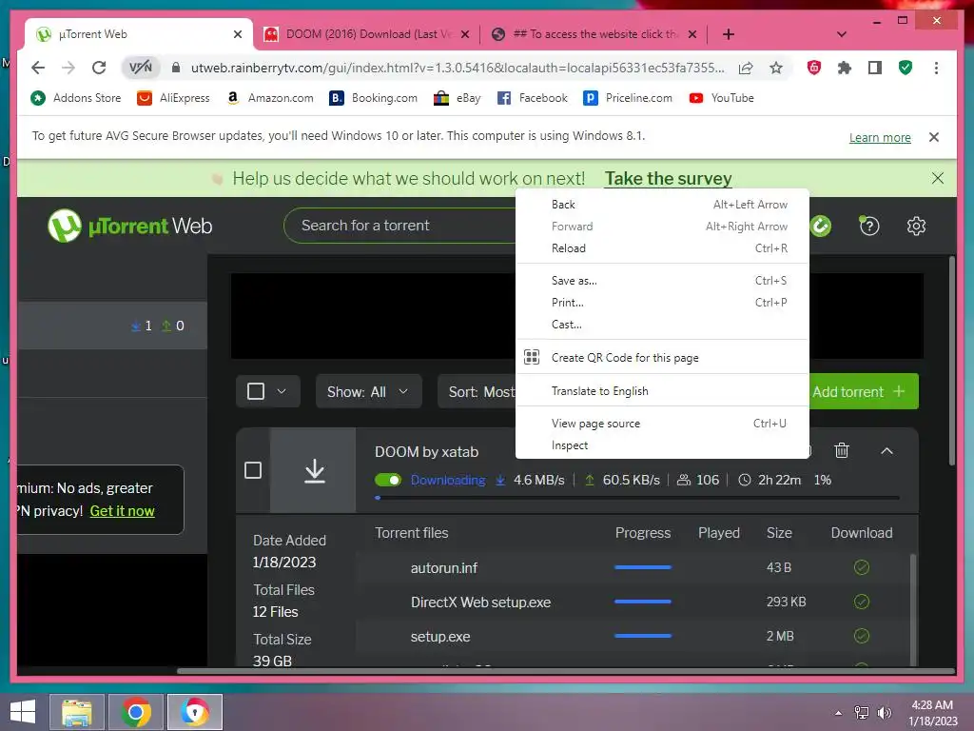Toggle the browser side panel icon
Image resolution: width=974 pixels, height=731 pixels.
click(875, 68)
